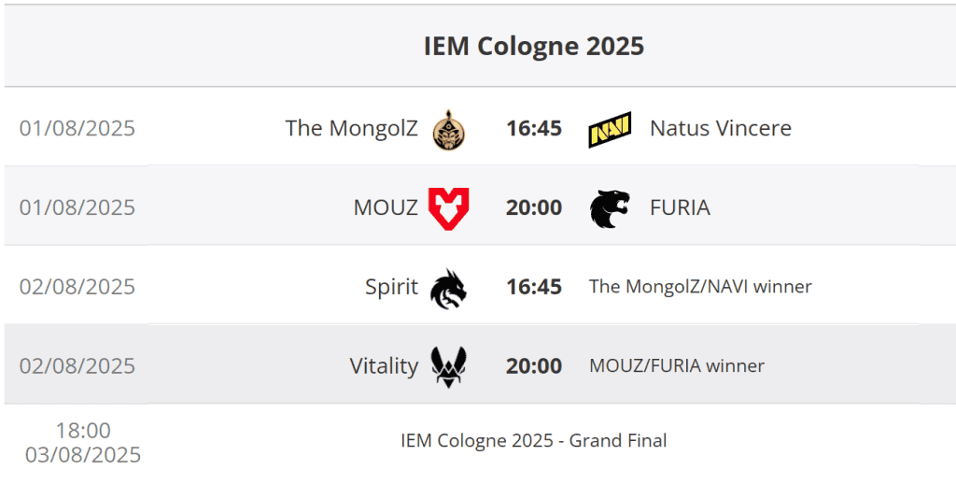956x499 pixels.
Task: Click the 20:00 time for Vitality match
Action: pos(534,366)
